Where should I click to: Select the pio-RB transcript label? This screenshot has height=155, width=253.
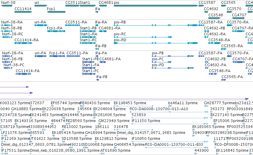(120, 22)
